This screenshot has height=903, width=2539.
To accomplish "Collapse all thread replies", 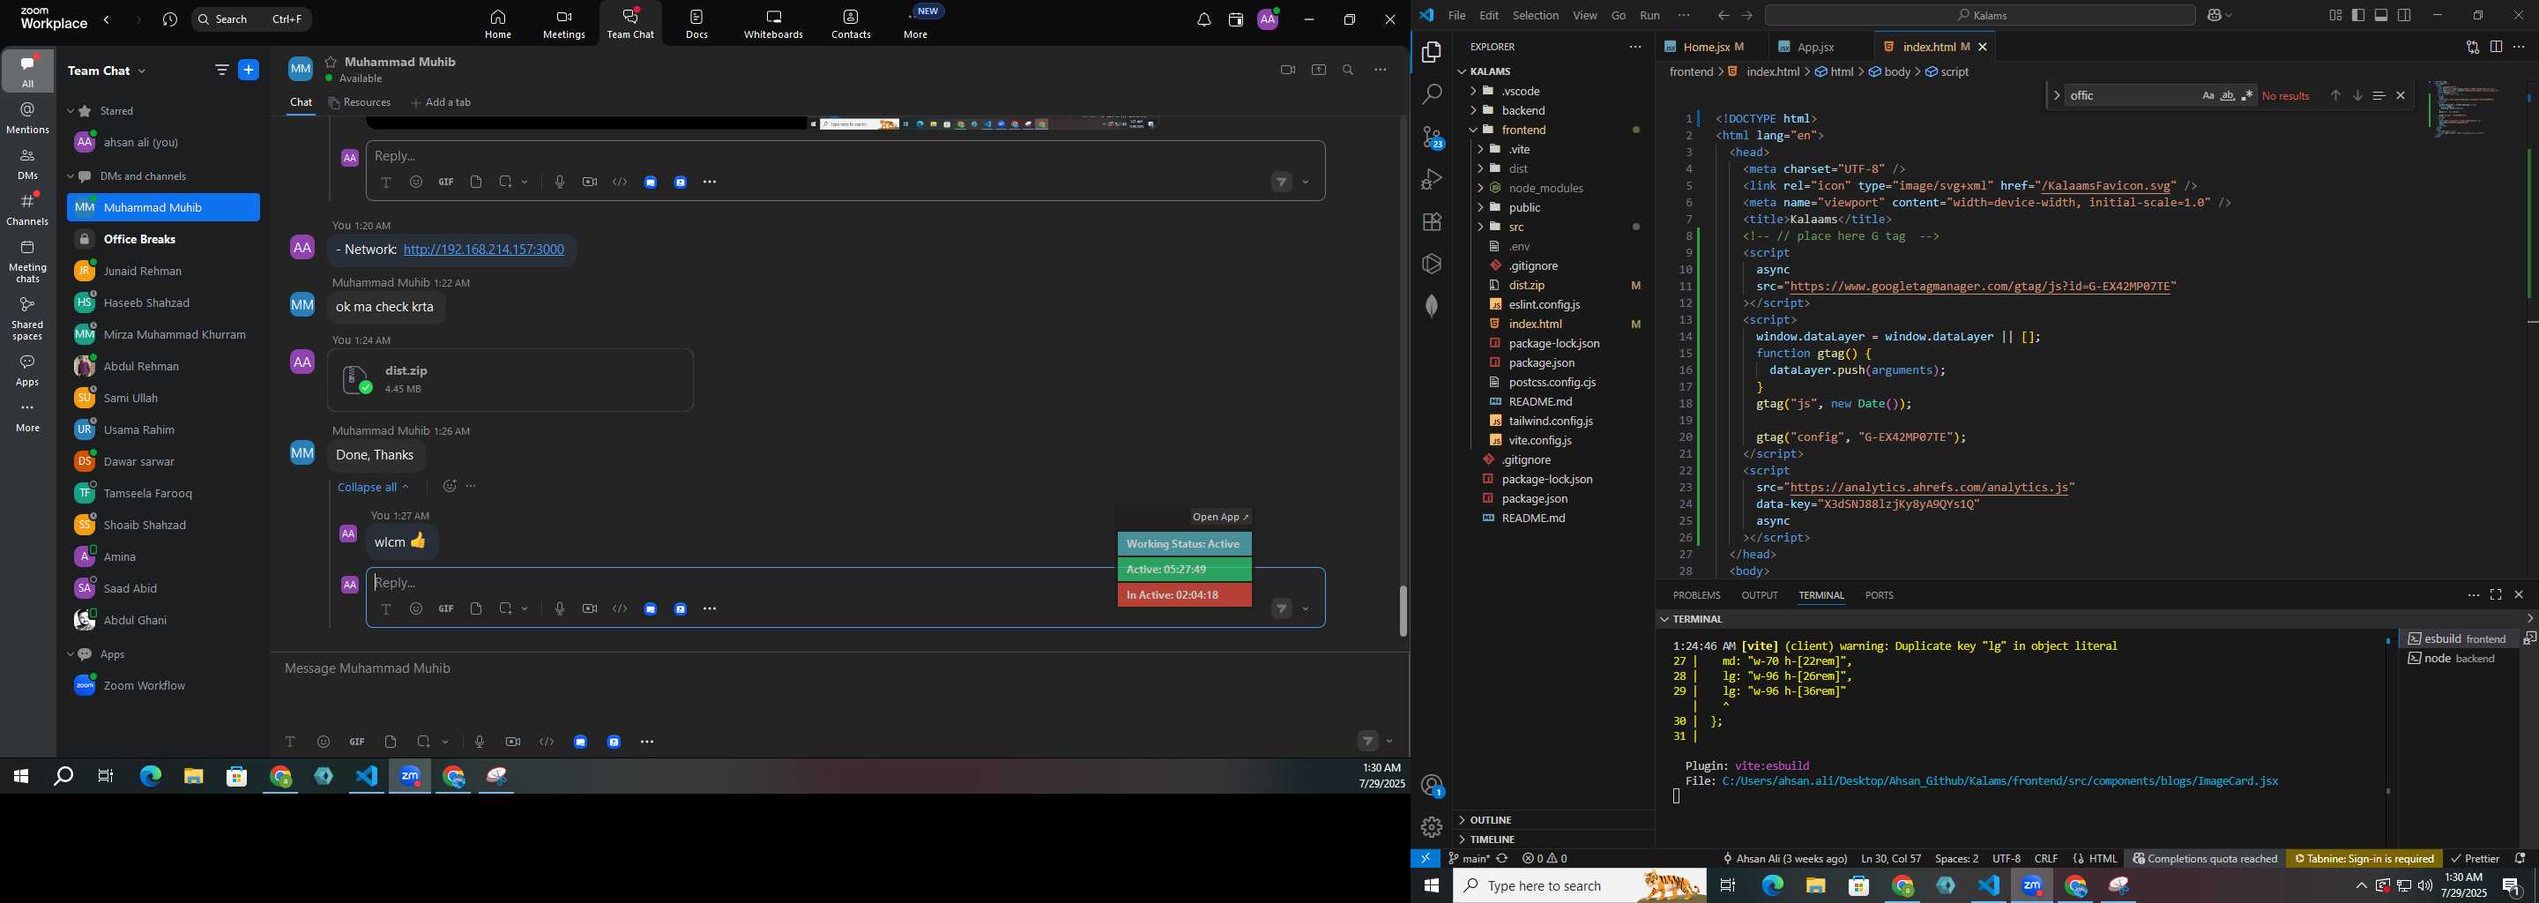I will point(373,487).
